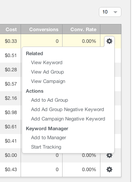Open View Campaign from the Related section
The image size is (136, 182).
click(x=48, y=81)
